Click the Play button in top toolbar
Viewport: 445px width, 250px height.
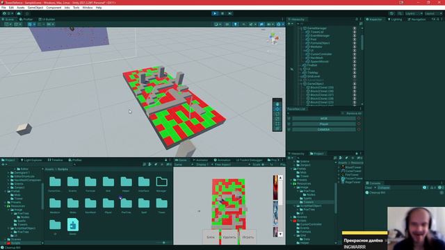point(215,13)
